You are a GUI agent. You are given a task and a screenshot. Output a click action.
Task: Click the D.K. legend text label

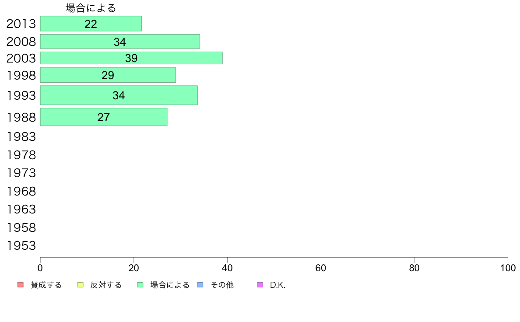coord(278,285)
